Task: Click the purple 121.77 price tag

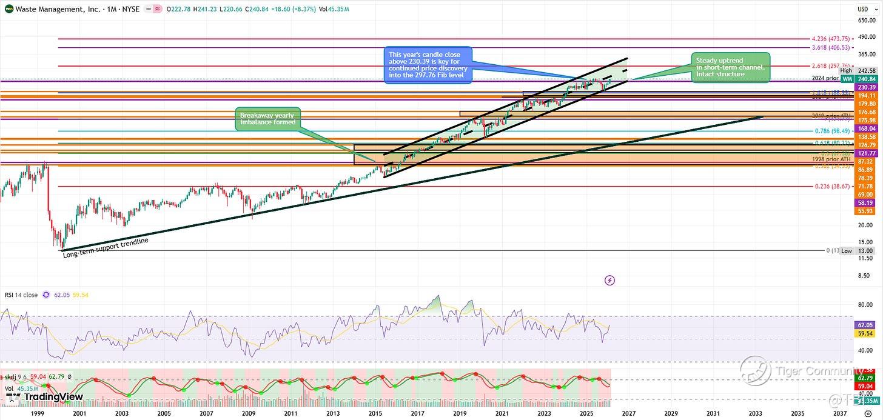Action: point(866,154)
